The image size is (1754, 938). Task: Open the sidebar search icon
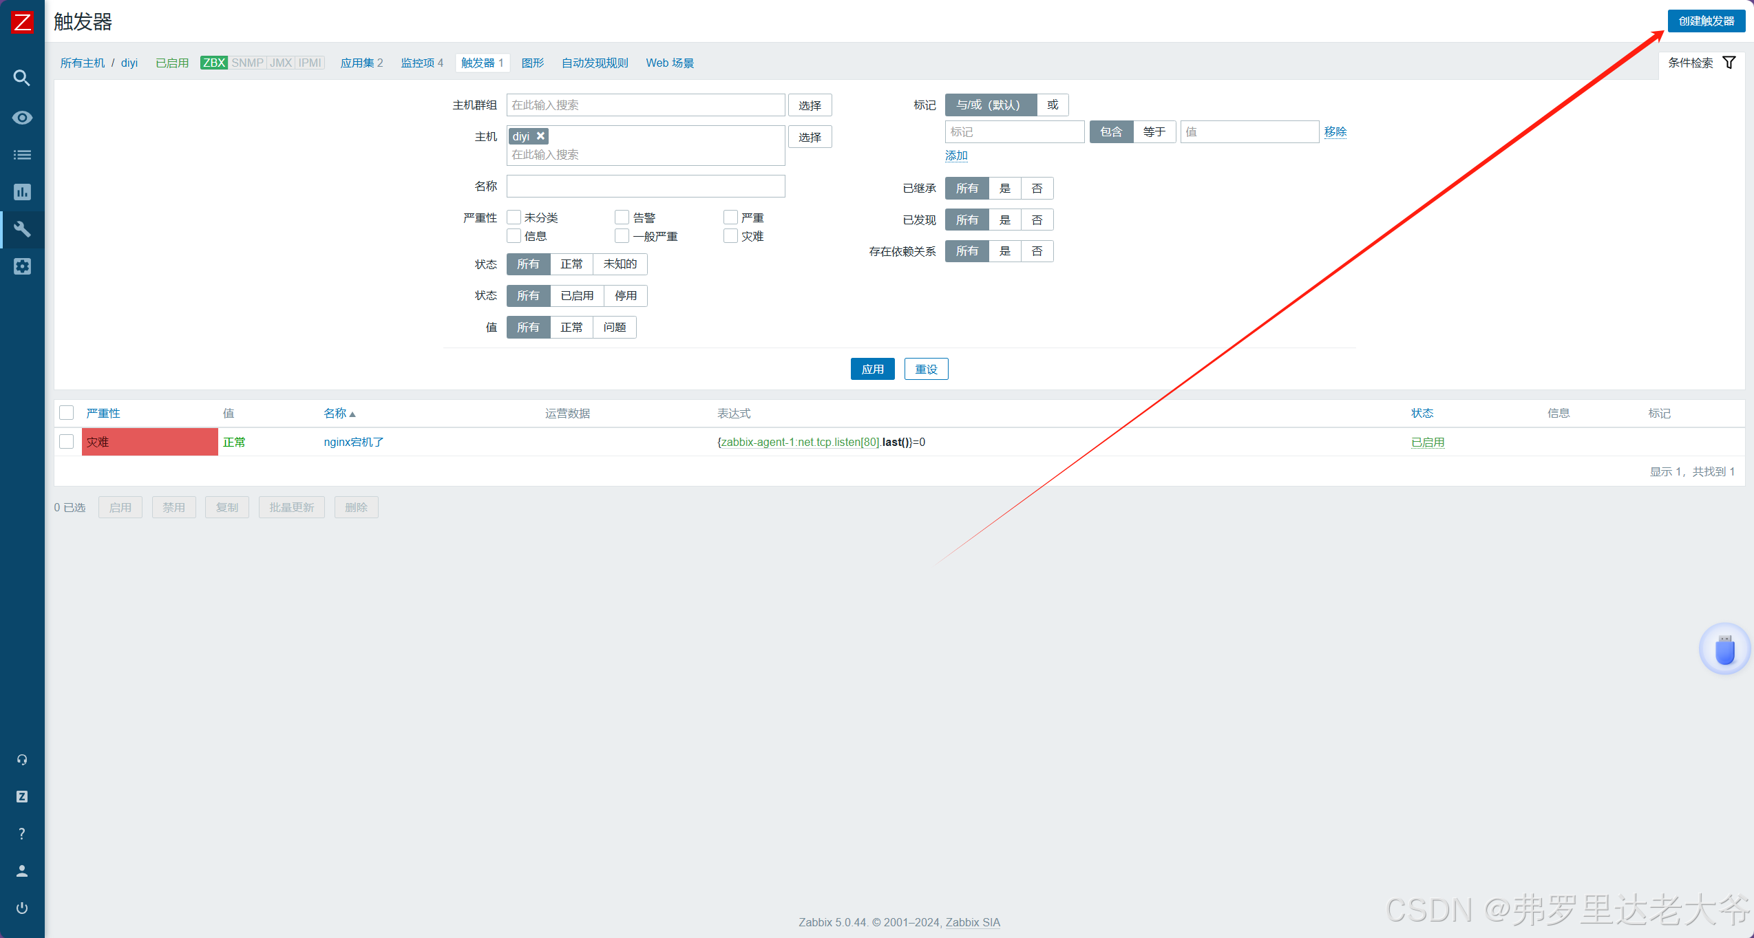coord(22,78)
